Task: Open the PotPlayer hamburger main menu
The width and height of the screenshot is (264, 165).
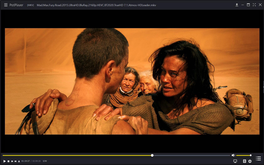Action: pyautogui.click(x=6, y=5)
